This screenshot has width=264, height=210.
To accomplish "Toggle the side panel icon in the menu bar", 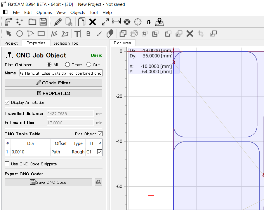I will [x=5, y=12].
